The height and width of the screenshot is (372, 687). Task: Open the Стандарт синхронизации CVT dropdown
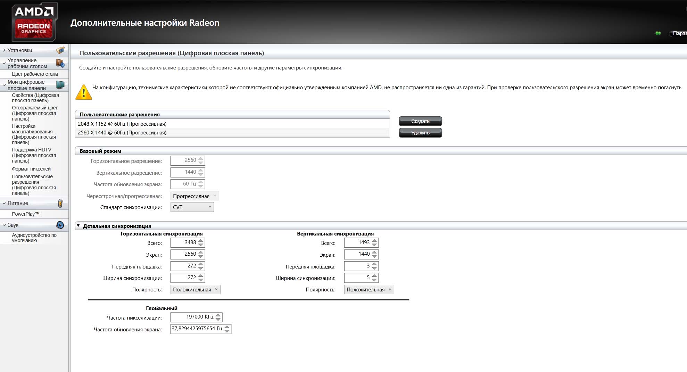(x=192, y=207)
